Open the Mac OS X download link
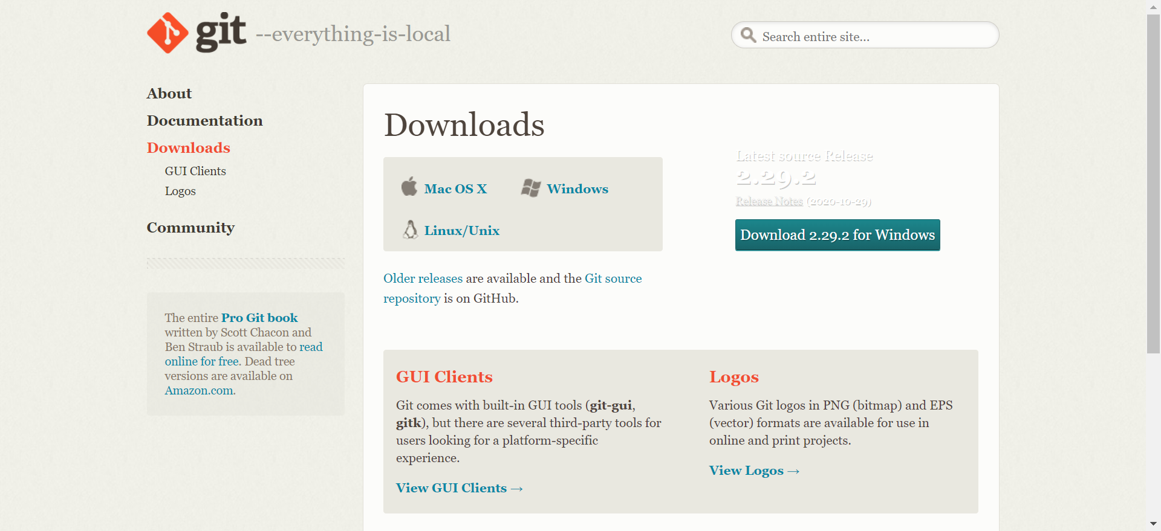The height and width of the screenshot is (531, 1161). click(x=455, y=189)
